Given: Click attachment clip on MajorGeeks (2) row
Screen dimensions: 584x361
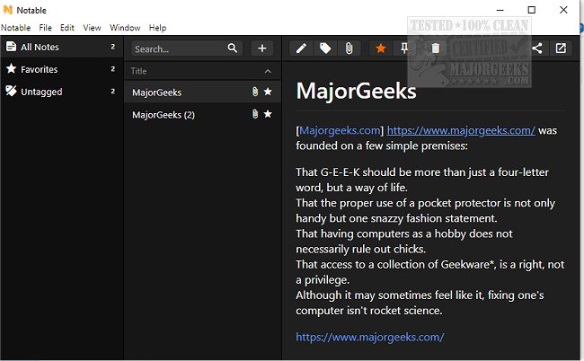Looking at the screenshot, I should (x=255, y=114).
